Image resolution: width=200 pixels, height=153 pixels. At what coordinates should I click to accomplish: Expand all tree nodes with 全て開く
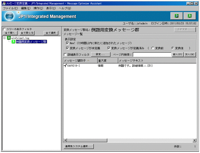10,33
